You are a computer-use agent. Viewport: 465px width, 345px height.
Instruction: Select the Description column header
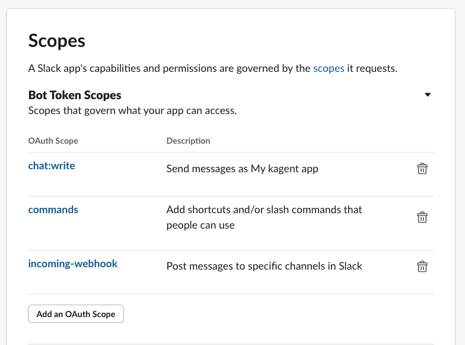click(189, 141)
